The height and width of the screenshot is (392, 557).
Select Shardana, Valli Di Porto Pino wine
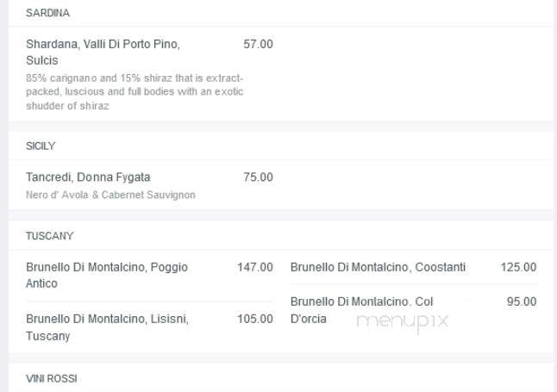coord(103,53)
